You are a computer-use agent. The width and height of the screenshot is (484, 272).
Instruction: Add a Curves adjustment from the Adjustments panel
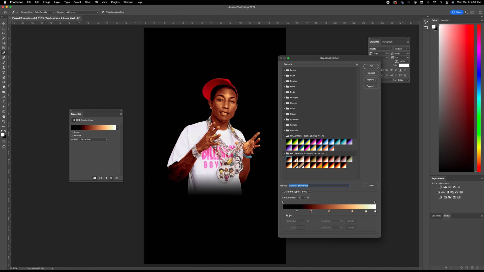pos(449,187)
